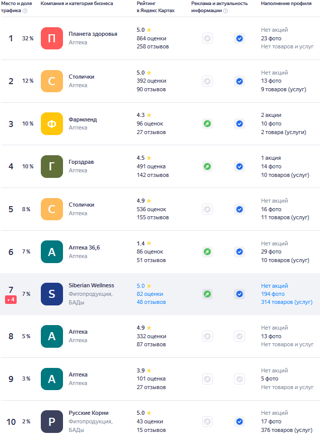320x441 pixels.
Task: Click the help icon next to Реклама и актуальность информации
Action: pos(226,11)
